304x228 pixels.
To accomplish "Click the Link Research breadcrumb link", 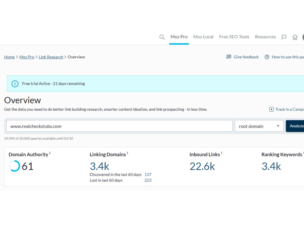I will (51, 57).
